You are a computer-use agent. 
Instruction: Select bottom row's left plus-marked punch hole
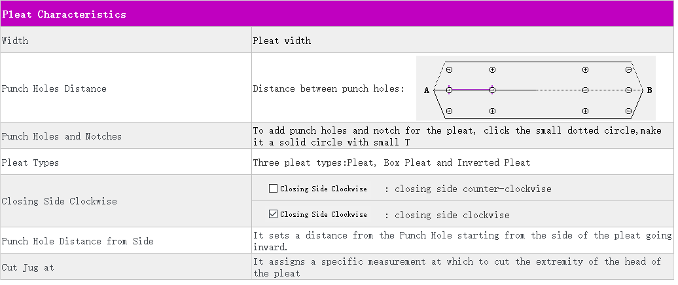tap(492, 111)
